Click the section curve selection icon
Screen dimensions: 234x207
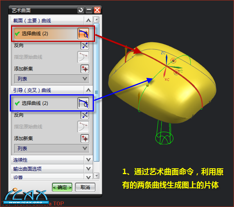pos(83,34)
